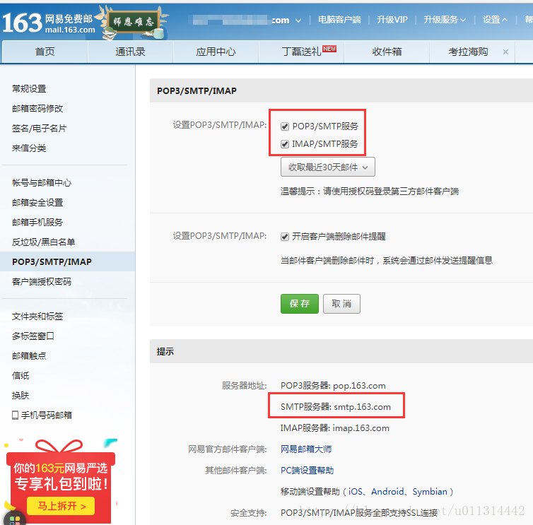This screenshot has height=525, width=533.
Task: Click the app grid icon at bottom left
Action: [14, 519]
